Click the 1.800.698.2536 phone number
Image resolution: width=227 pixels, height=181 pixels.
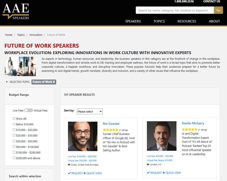(x=184, y=2)
